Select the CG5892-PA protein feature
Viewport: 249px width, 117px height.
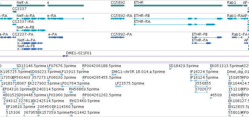[118, 37]
